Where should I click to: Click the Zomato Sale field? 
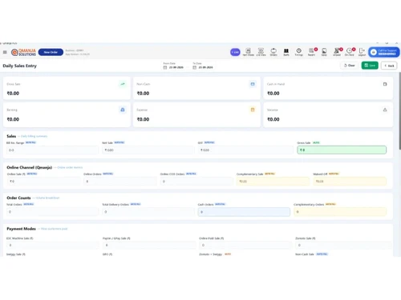(x=343, y=245)
